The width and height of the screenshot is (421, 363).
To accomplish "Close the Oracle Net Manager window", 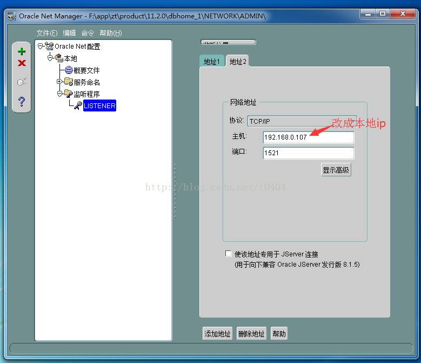I will 403,14.
